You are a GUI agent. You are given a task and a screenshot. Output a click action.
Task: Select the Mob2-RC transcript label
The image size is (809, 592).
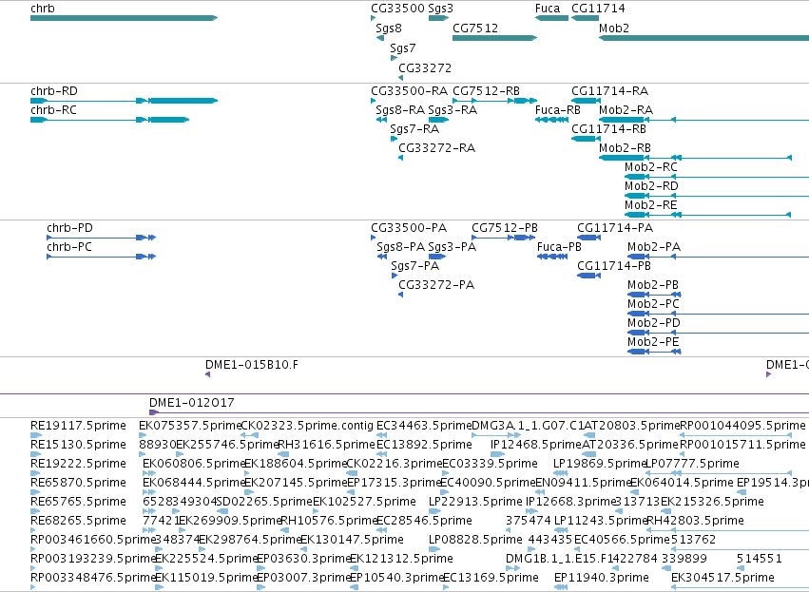(650, 167)
